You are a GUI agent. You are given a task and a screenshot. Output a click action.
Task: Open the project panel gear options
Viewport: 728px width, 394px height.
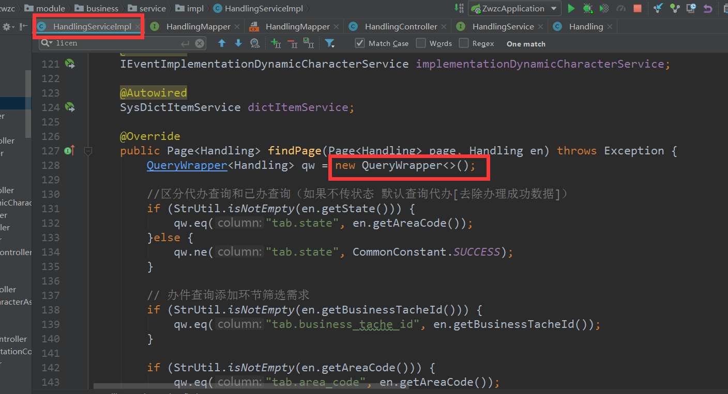click(x=8, y=27)
